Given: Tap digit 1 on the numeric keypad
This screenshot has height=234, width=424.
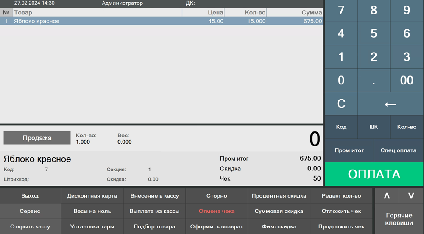Looking at the screenshot, I should coord(341,57).
